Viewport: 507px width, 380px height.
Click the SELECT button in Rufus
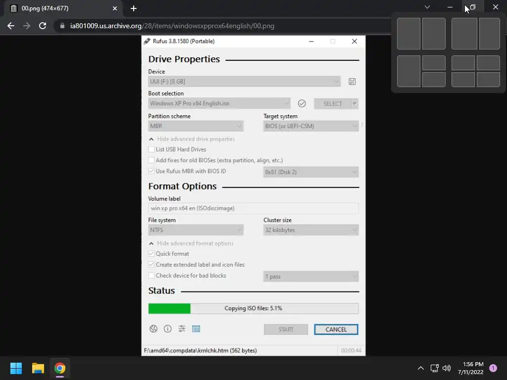(x=332, y=104)
